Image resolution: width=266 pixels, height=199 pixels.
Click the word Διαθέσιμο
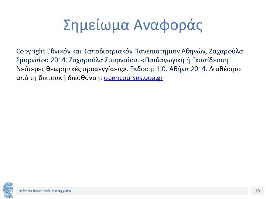(x=225, y=69)
